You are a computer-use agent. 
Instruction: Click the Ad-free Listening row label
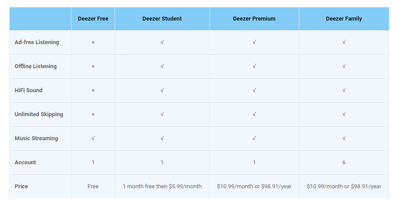[37, 42]
